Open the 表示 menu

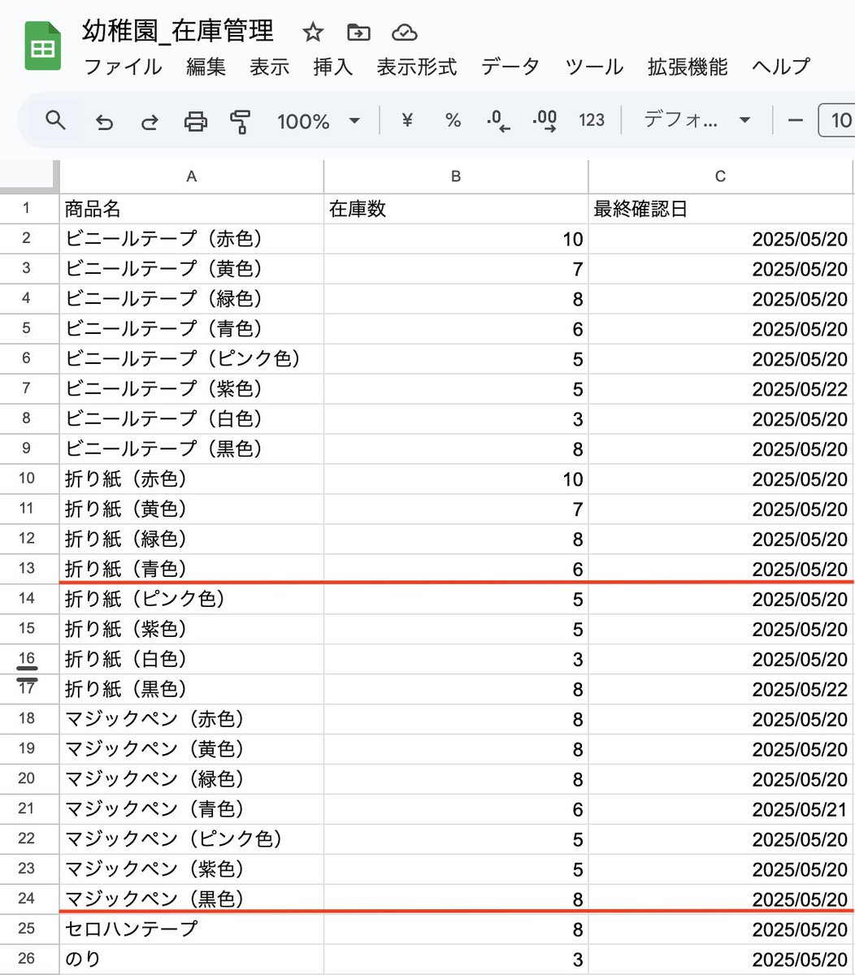click(x=269, y=67)
